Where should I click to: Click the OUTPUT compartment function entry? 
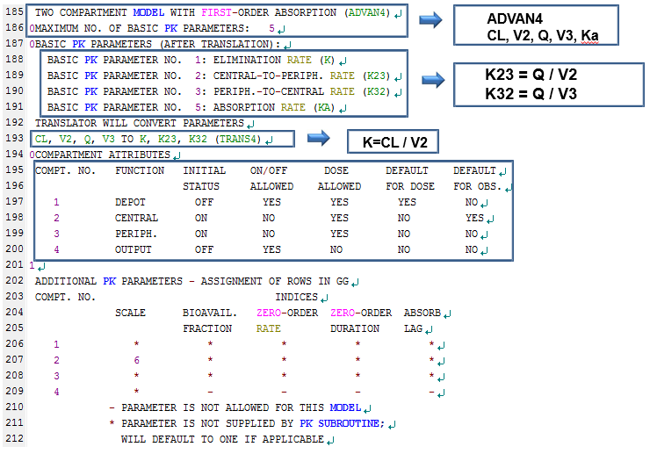tap(134, 249)
